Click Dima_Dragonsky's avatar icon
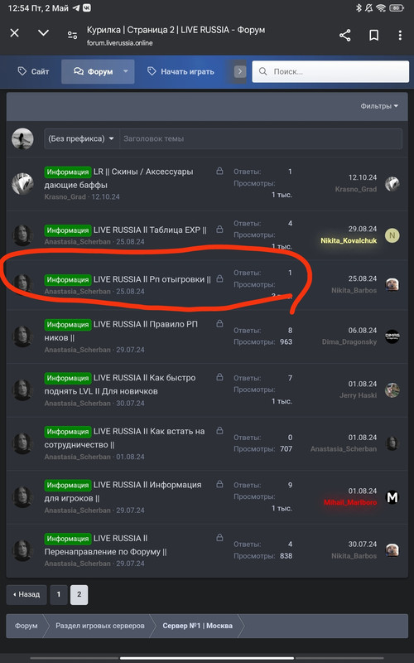This screenshot has height=663, width=414. point(392,336)
